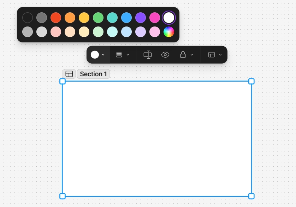
Task: Open the lock options dropdown chevron
Action: pyautogui.click(x=192, y=55)
